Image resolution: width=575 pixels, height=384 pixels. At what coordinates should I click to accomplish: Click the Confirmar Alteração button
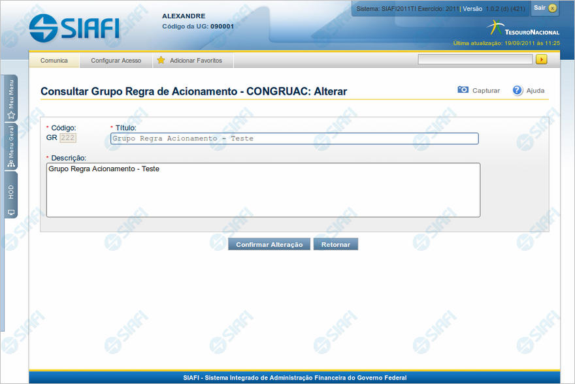click(x=269, y=244)
